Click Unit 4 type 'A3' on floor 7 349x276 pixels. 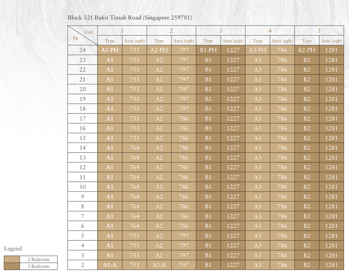tap(257, 216)
